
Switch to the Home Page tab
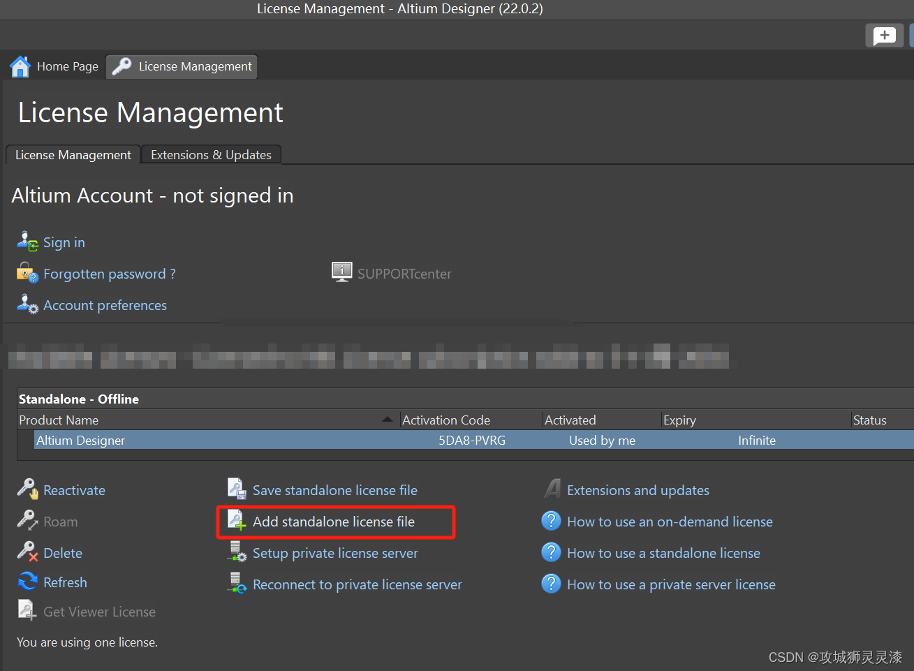(54, 66)
